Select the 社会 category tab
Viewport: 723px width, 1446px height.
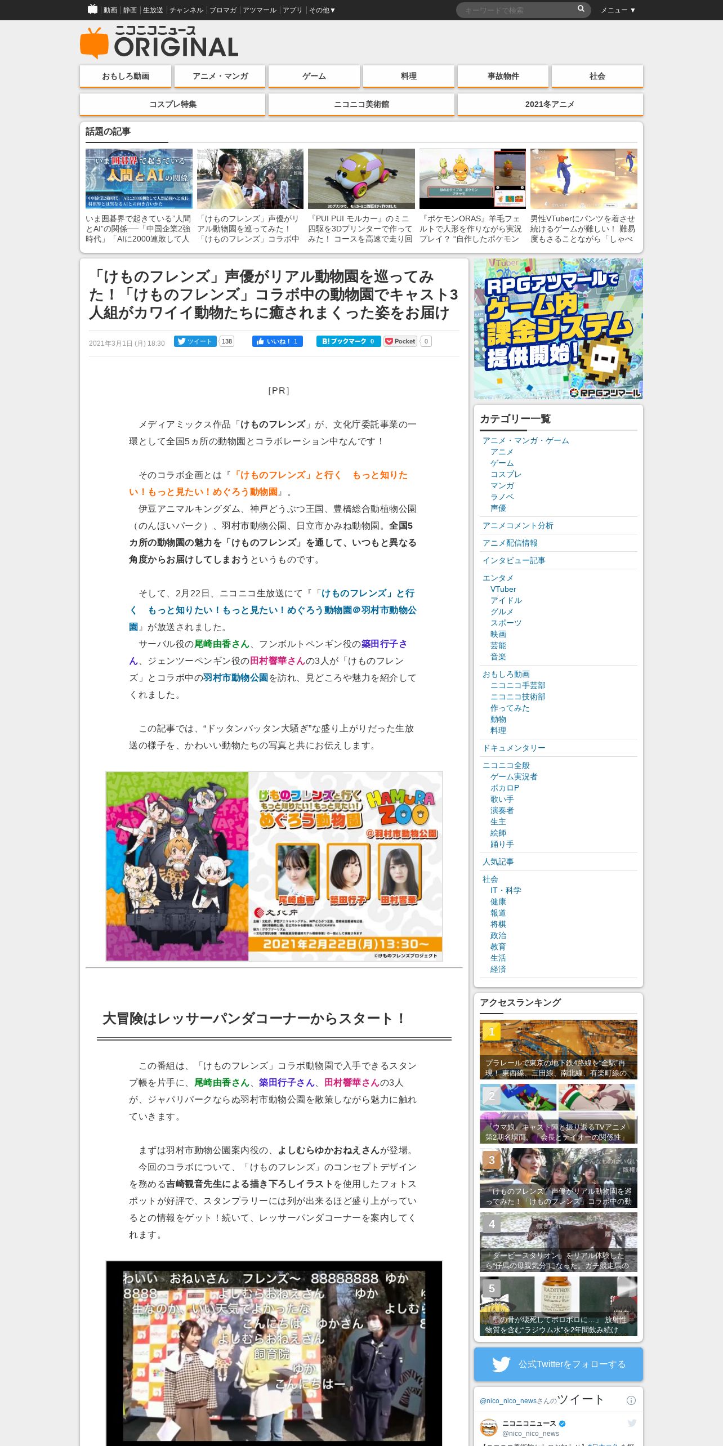pyautogui.click(x=597, y=76)
